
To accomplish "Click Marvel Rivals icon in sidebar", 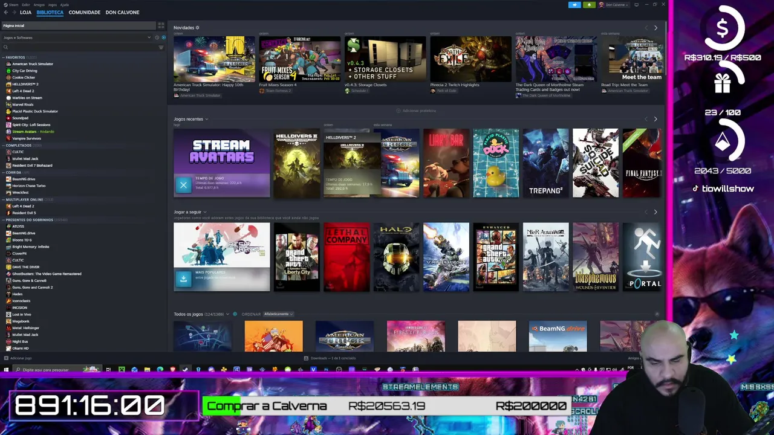I will tap(8, 105).
